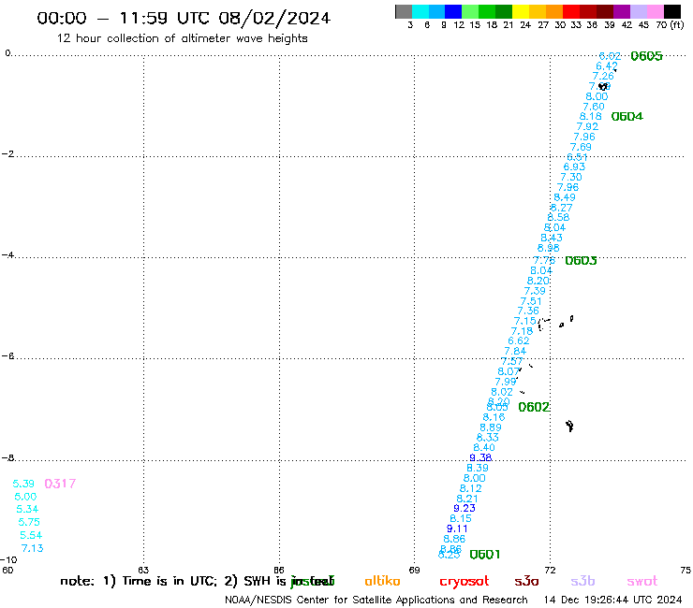The image size is (693, 608).
Task: Click the yellow legend color swatch
Action: coord(520,11)
